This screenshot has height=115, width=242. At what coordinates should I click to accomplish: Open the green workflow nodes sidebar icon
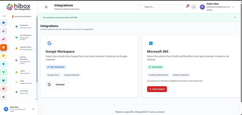pyautogui.click(x=3, y=72)
